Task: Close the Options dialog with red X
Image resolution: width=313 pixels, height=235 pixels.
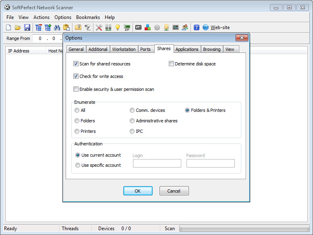Action: [242, 38]
